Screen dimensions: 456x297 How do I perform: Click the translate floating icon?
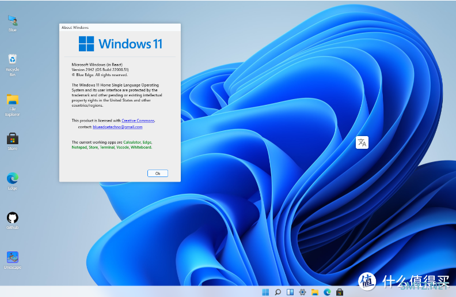pos(362,142)
